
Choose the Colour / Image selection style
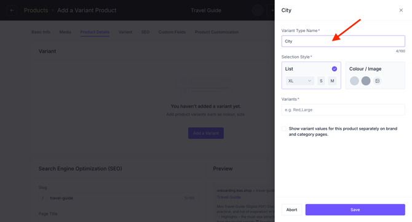coord(375,76)
